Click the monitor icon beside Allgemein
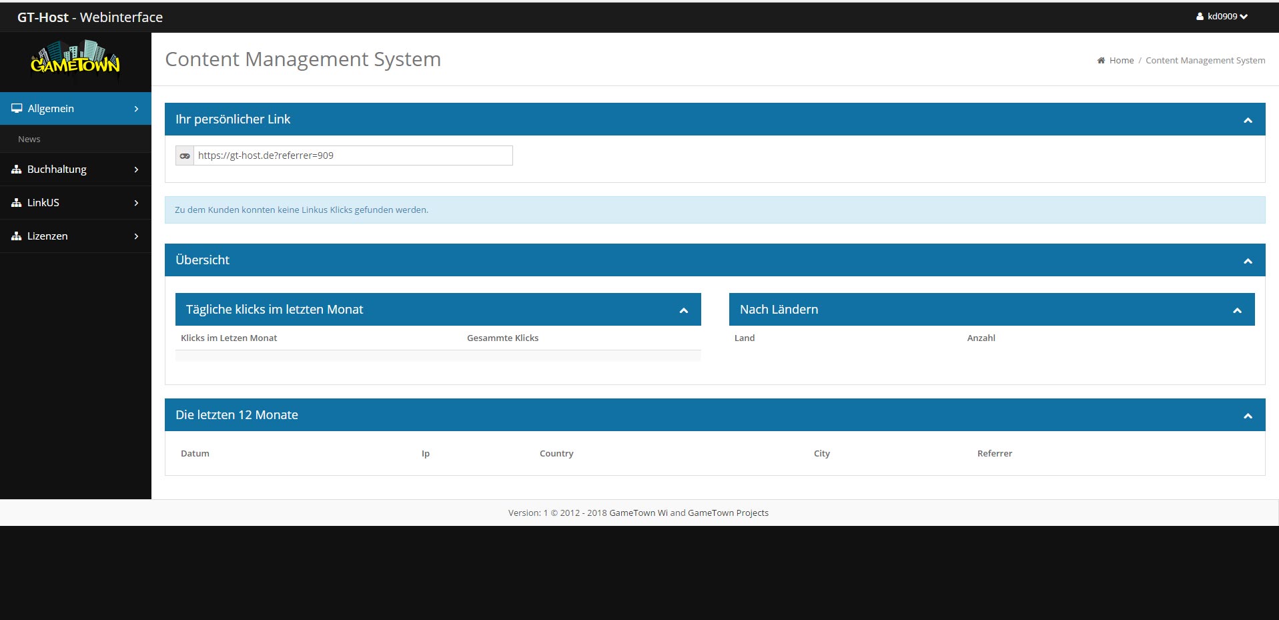 [17, 108]
